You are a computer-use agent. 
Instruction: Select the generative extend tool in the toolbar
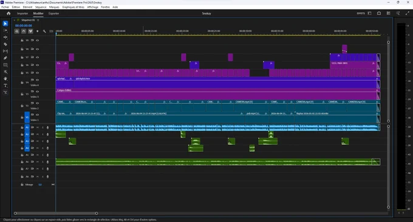click(5, 92)
